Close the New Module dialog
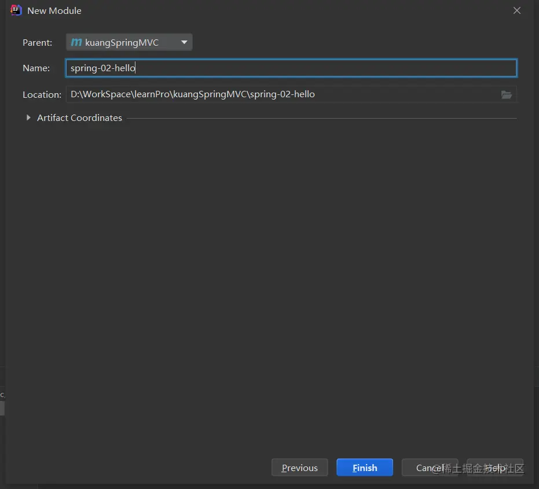The image size is (539, 489). point(516,10)
